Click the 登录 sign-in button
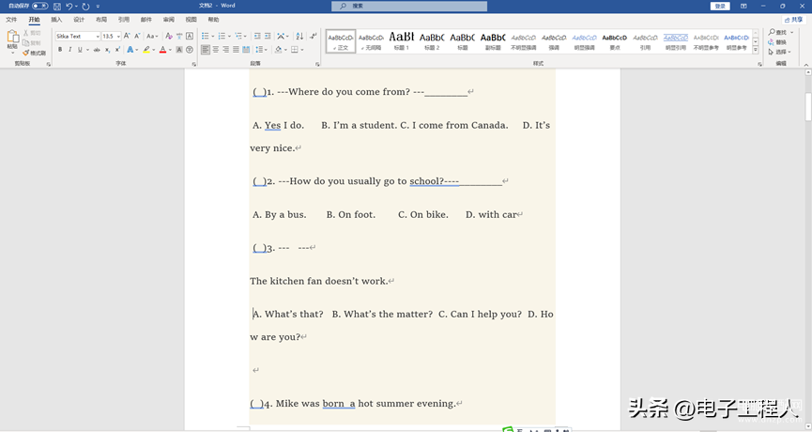 [720, 7]
